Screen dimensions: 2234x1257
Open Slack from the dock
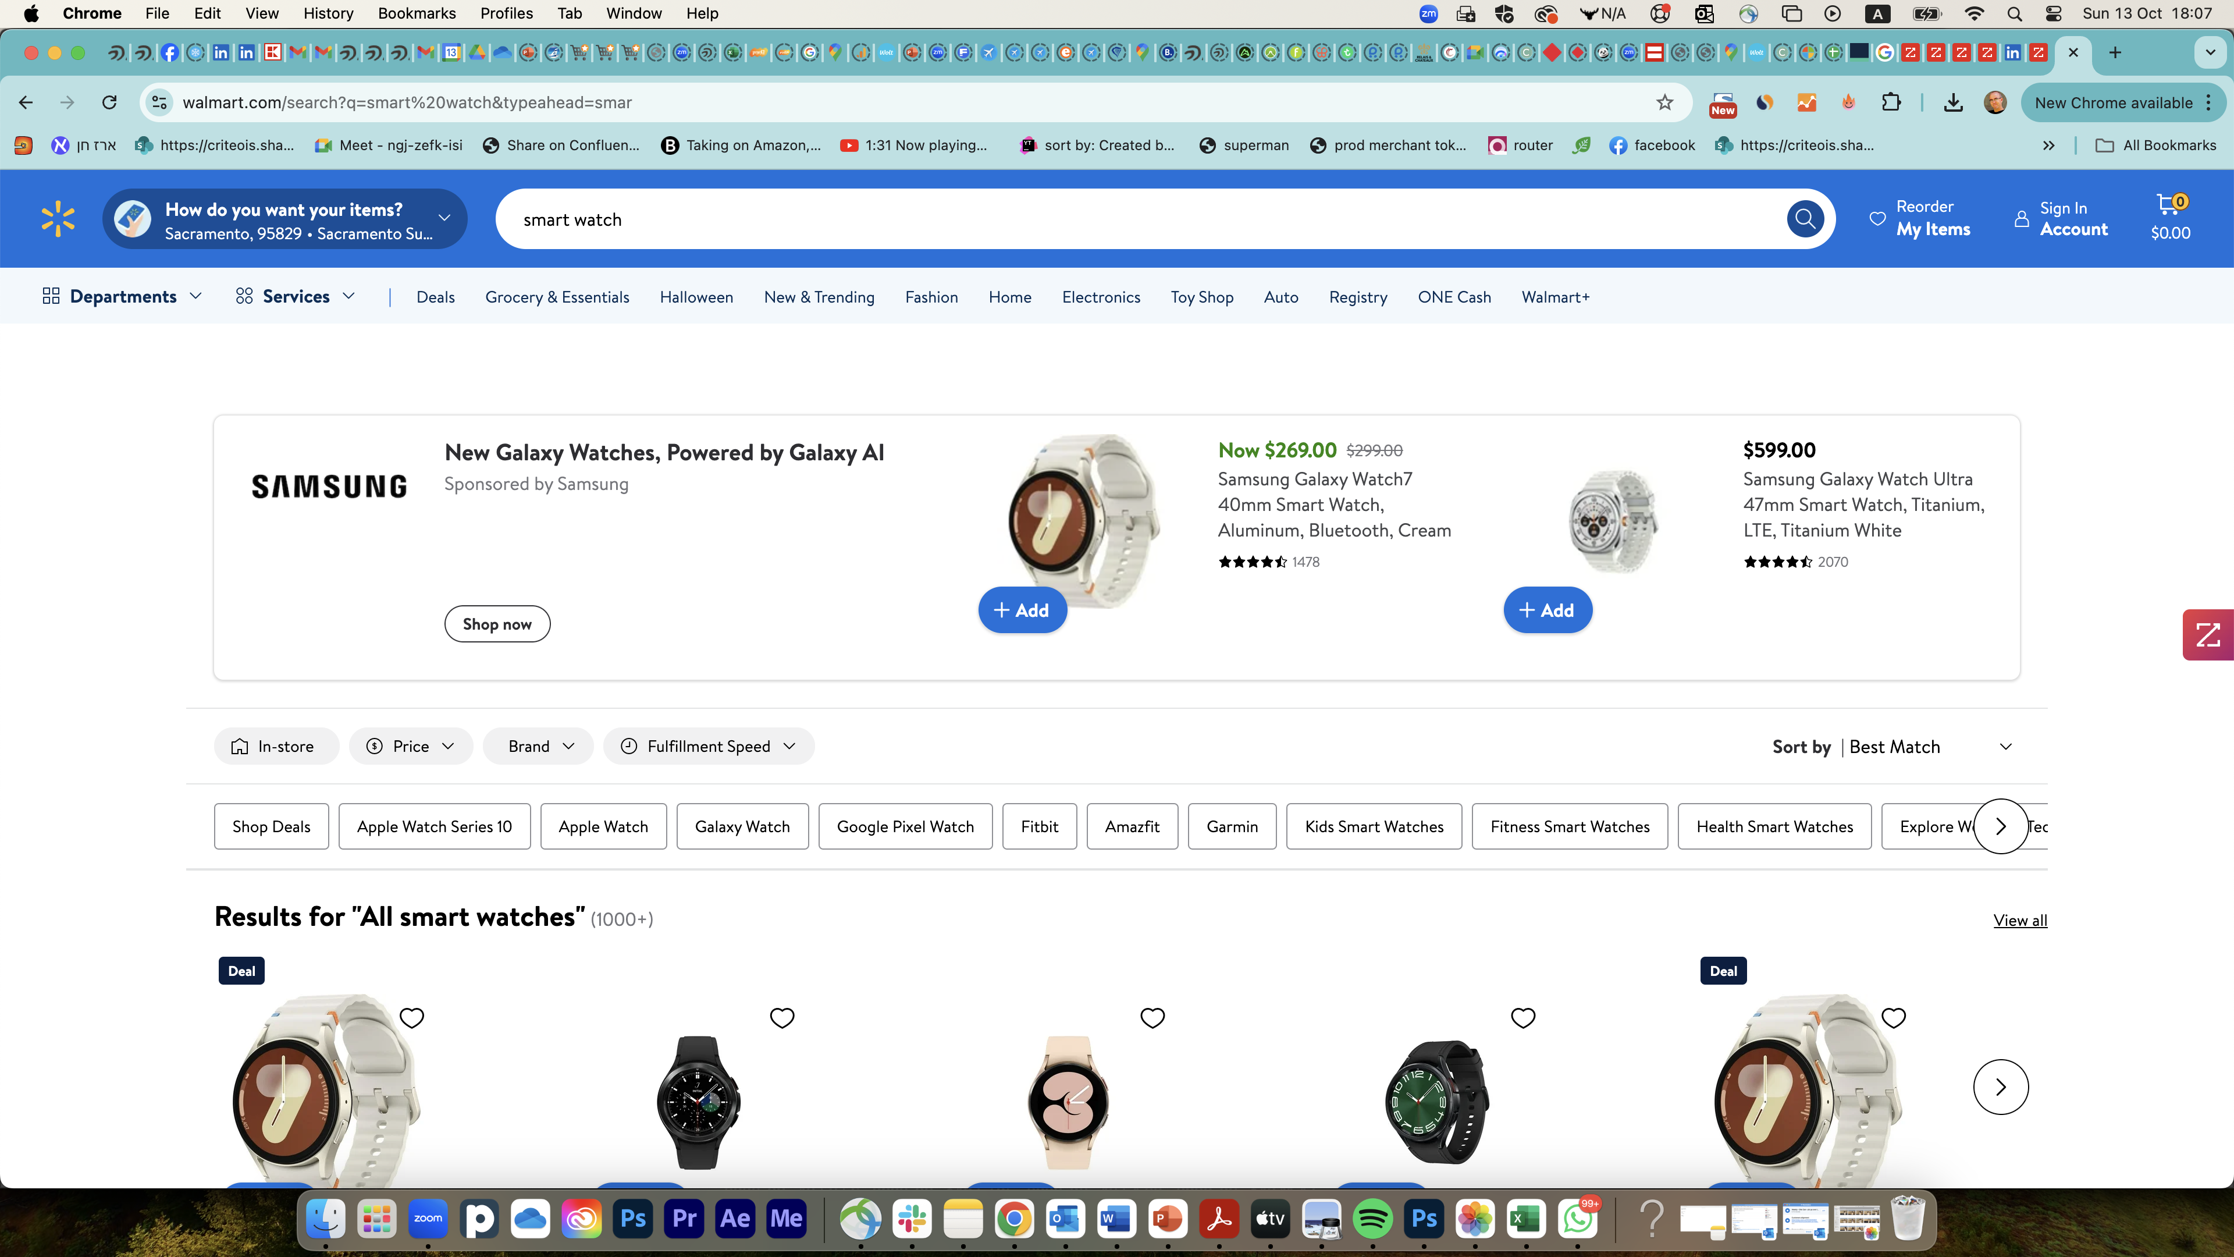click(912, 1219)
